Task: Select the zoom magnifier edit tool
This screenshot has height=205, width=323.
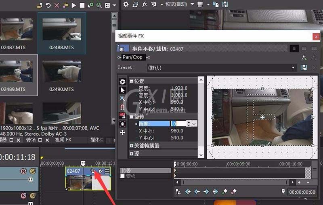Action: [x=122, y=98]
